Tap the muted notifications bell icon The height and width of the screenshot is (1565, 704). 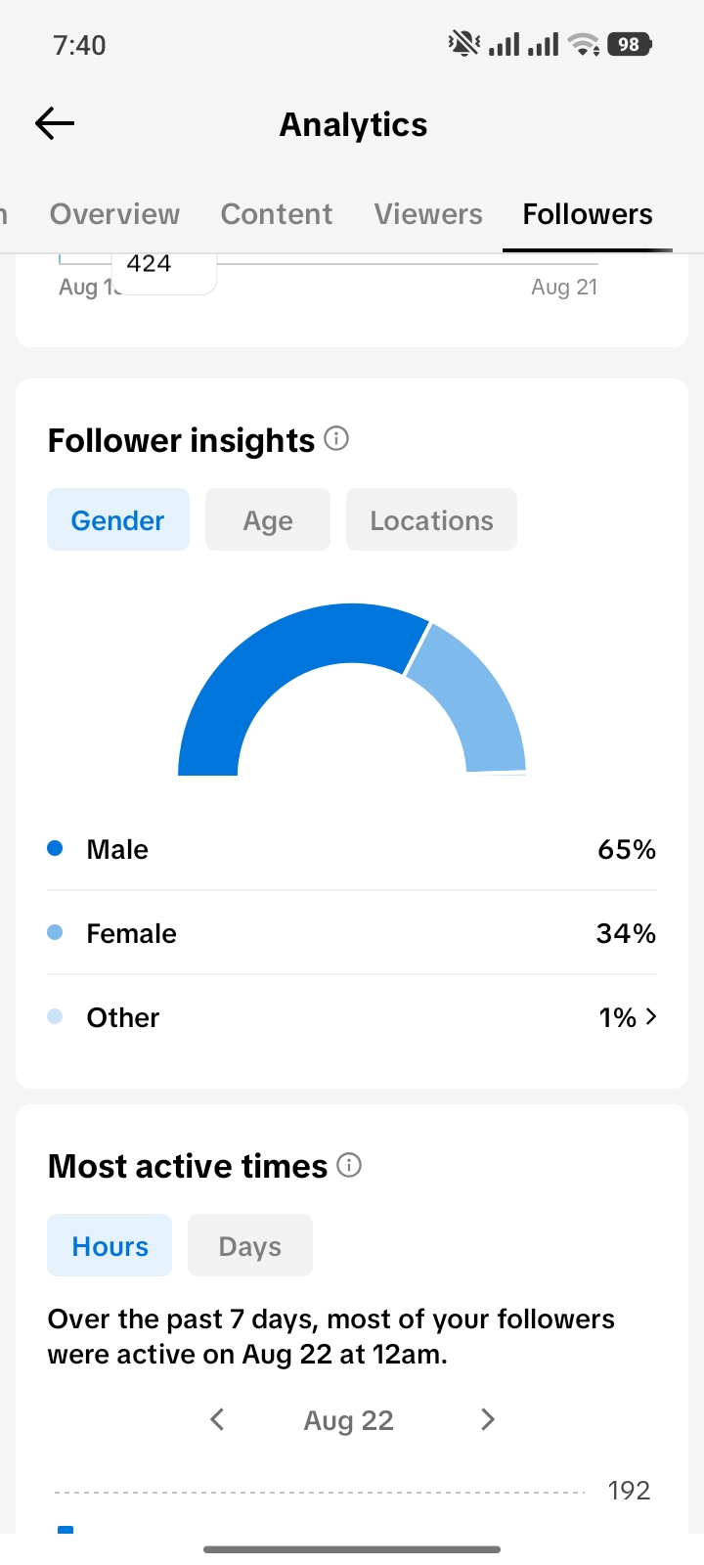coord(464,44)
